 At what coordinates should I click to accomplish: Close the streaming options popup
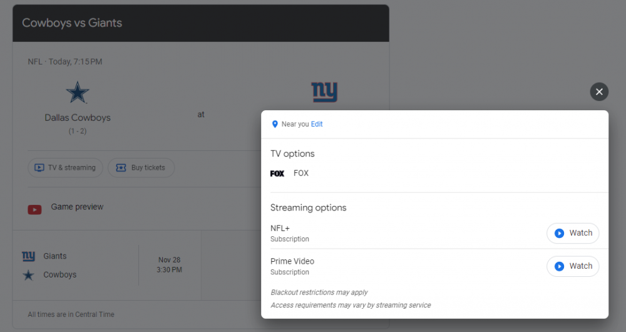click(599, 92)
